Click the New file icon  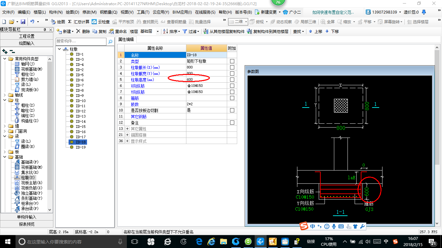pos(4,22)
